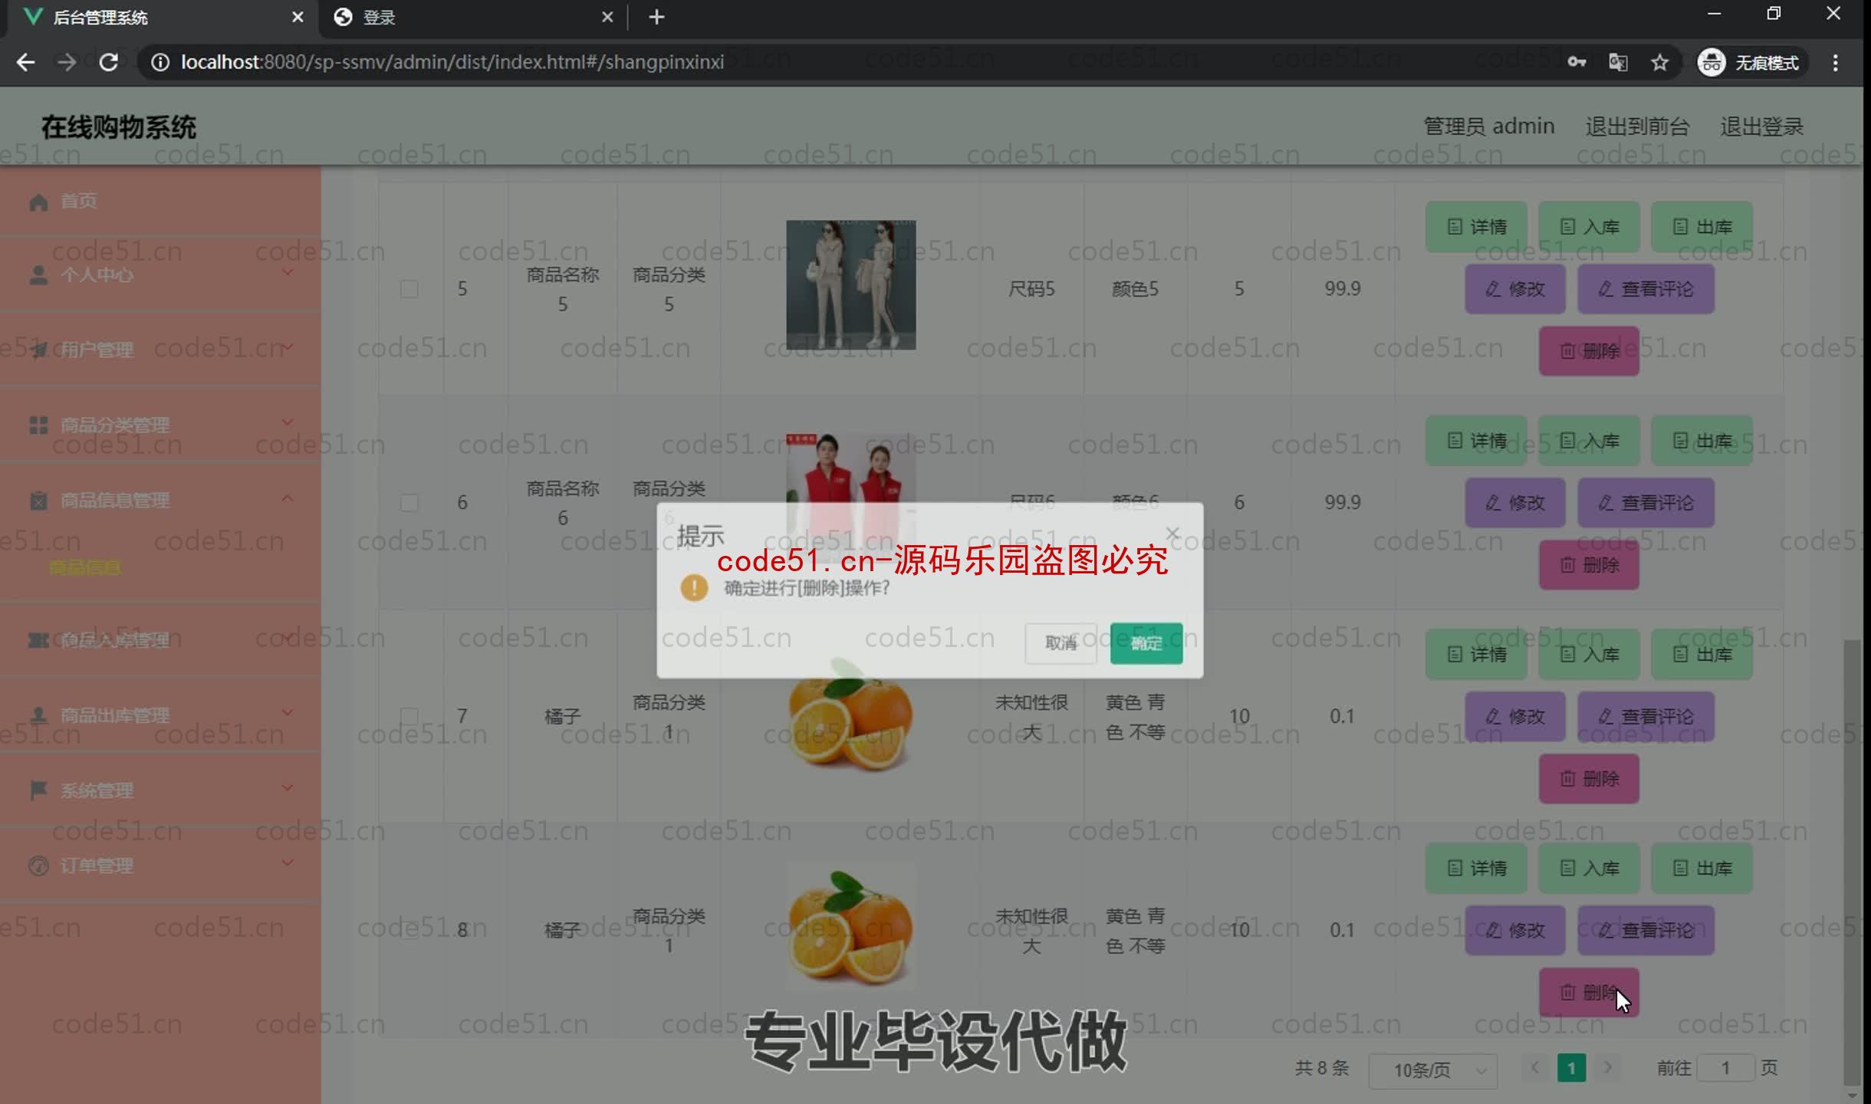The image size is (1871, 1104).
Task: Expand 用户管理 sidebar section
Action: pyautogui.click(x=158, y=348)
